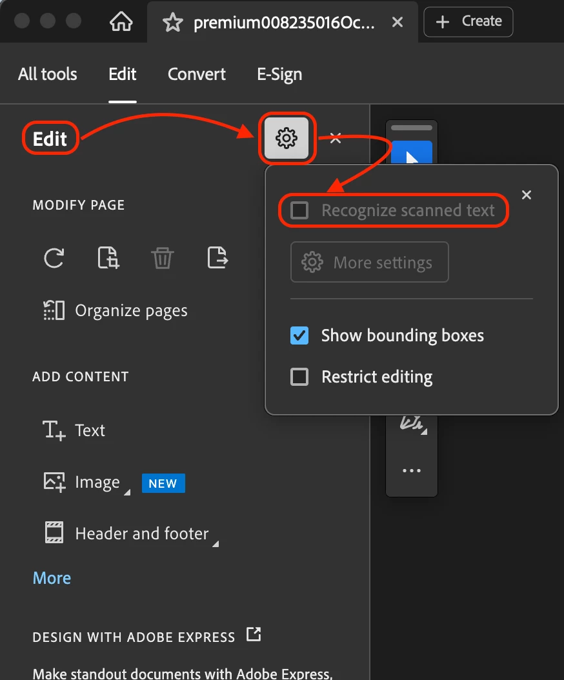Click the ADD CONTENT heading
This screenshot has height=680, width=564.
coord(81,376)
